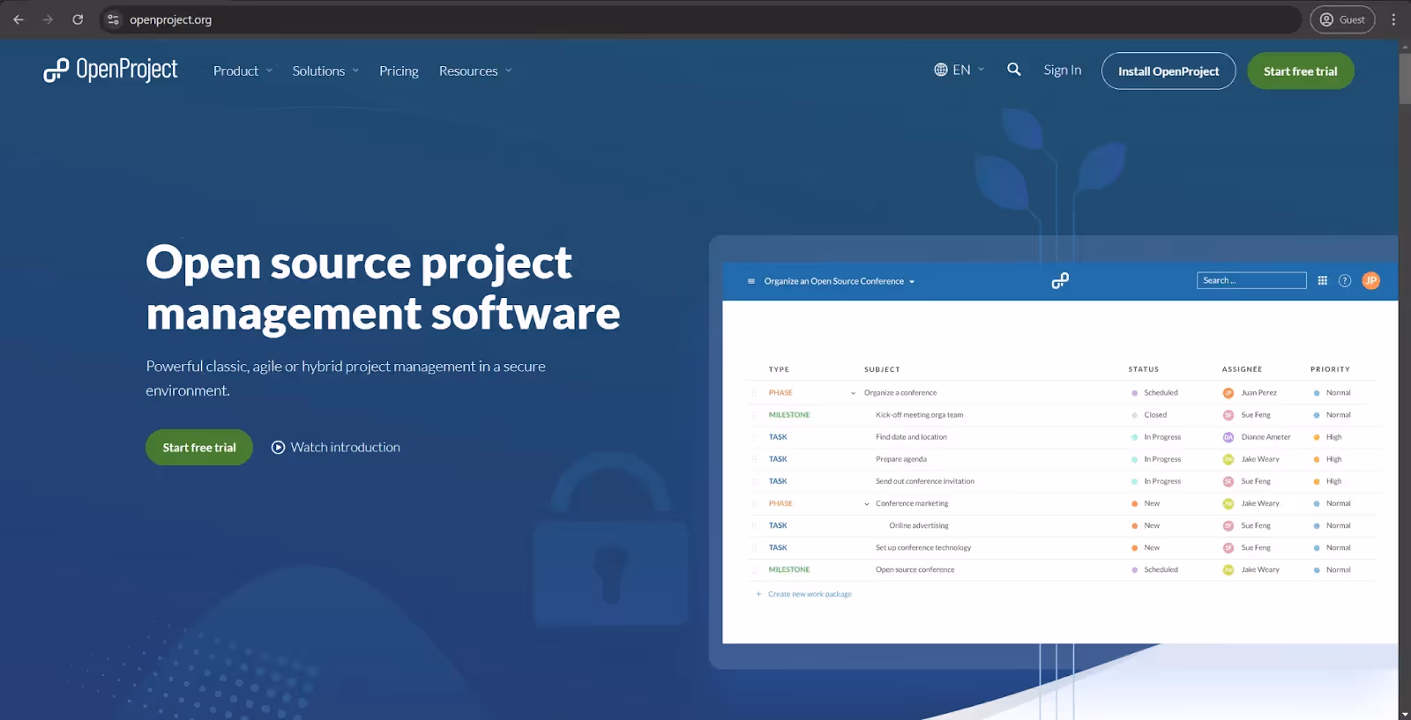Open the search magnifier icon
Viewport: 1411px width, 720px height.
point(1014,70)
